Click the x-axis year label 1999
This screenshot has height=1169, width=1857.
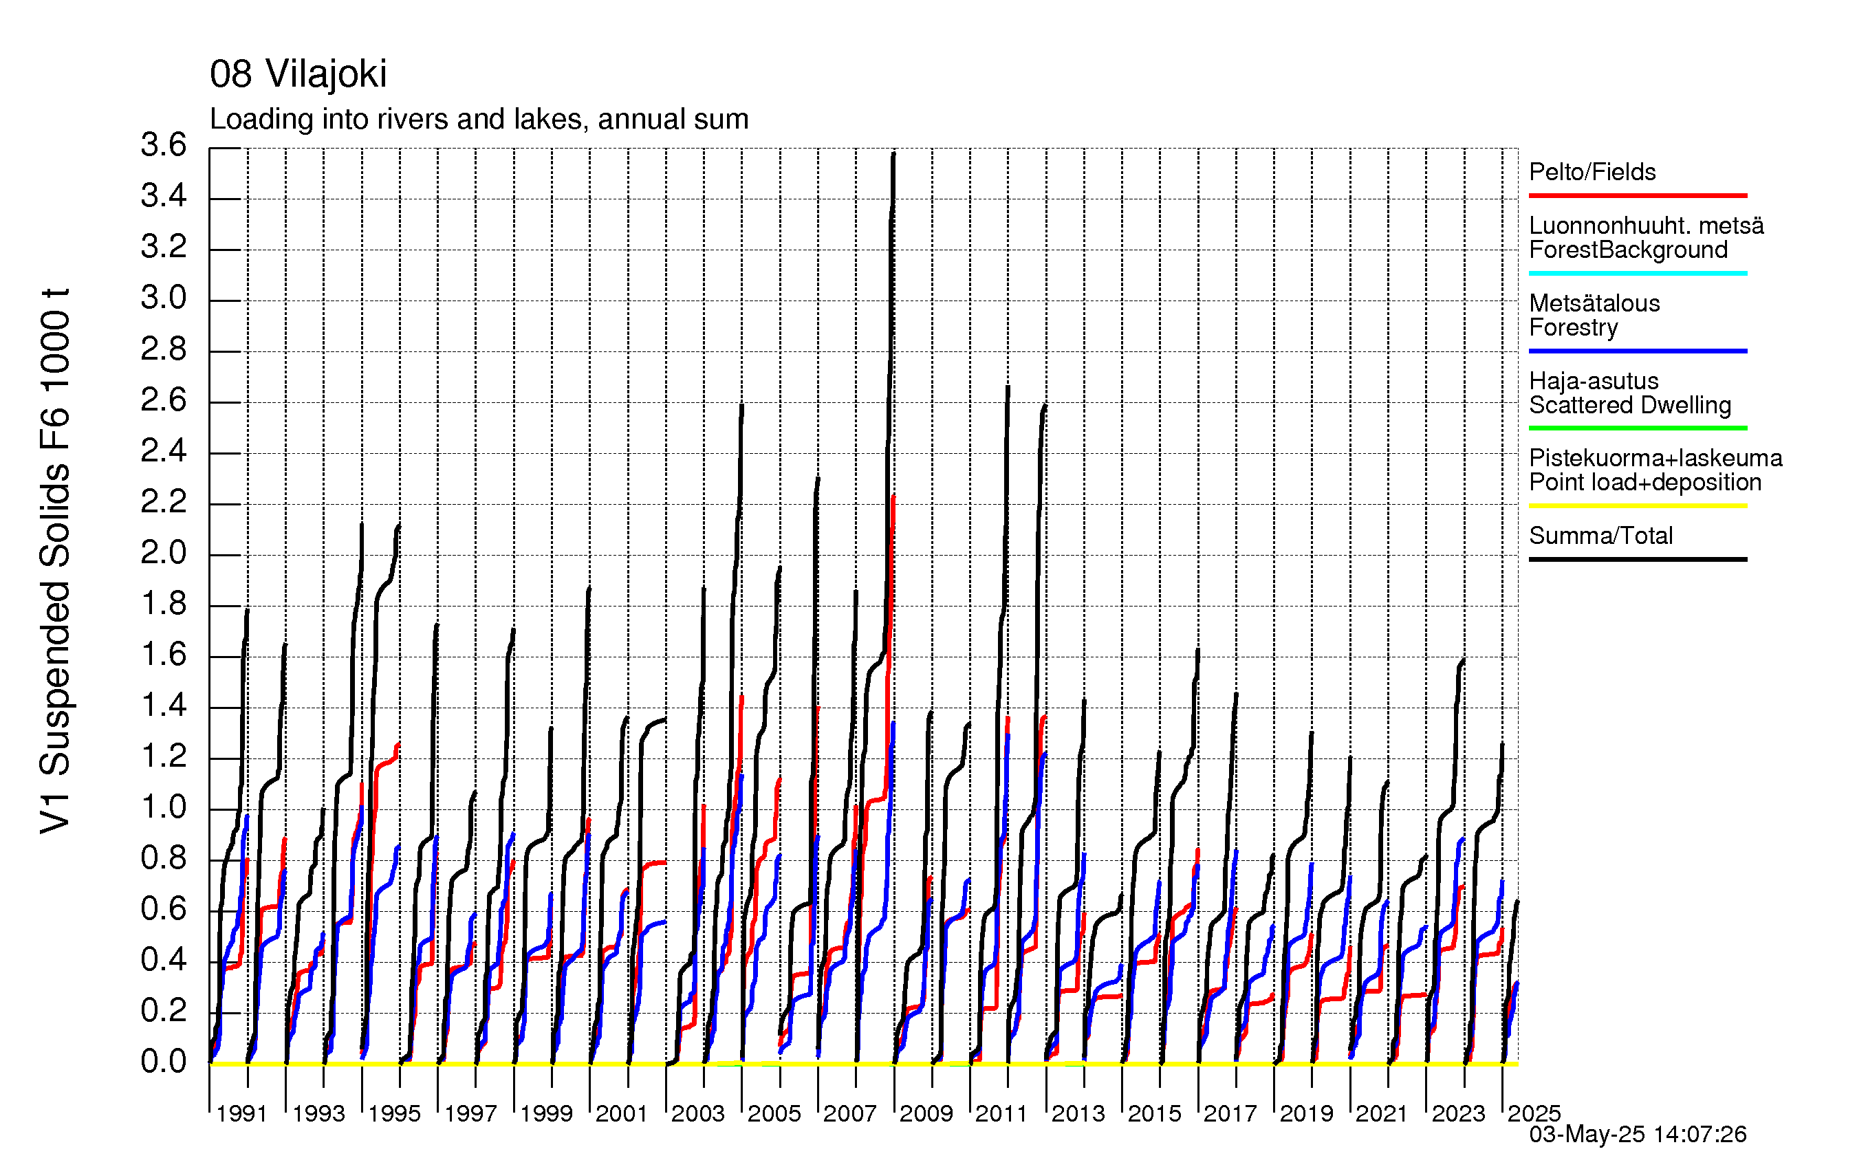(x=546, y=1113)
